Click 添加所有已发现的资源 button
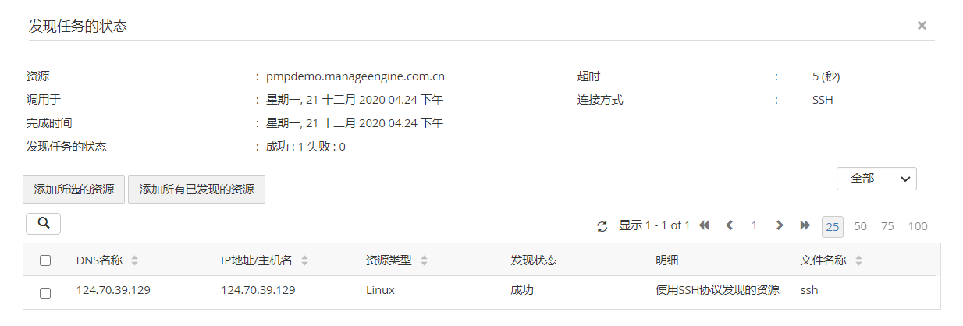 tap(197, 190)
